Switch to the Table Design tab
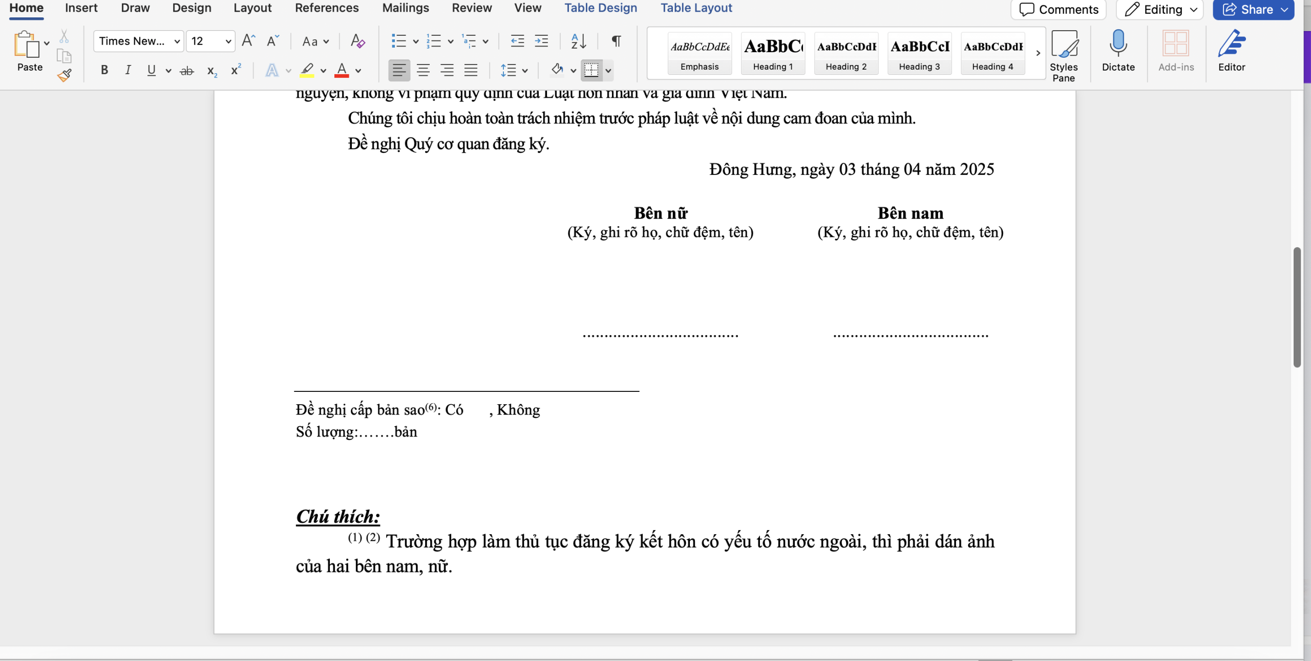Screen dimensions: 1311x661 (x=600, y=8)
